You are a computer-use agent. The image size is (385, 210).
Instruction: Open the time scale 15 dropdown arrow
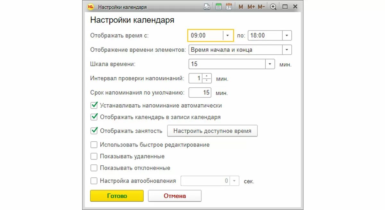270,64
